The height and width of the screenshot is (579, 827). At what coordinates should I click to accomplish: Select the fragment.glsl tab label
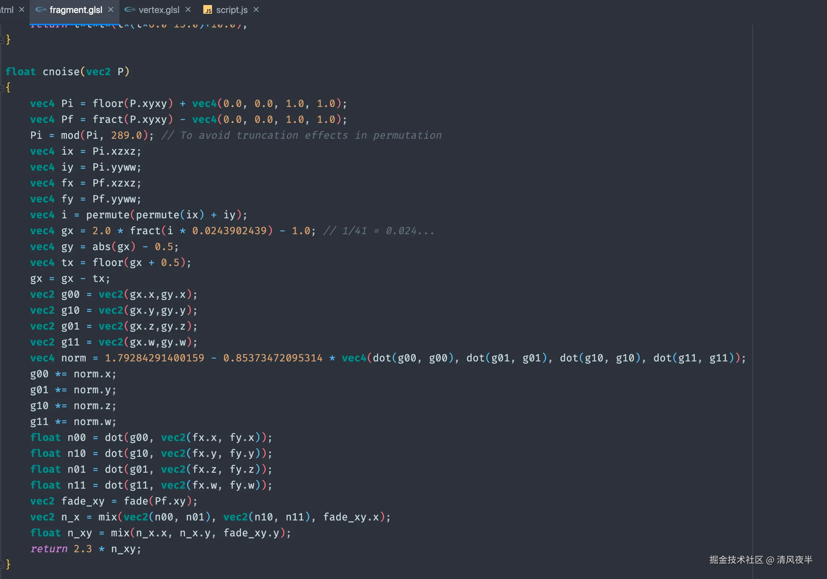(x=76, y=10)
